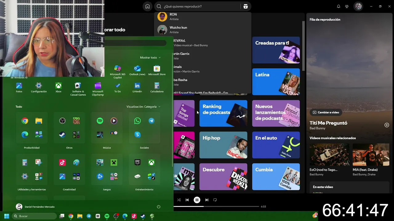Select the Wuicho kun artist result
Viewport: 394px width, 221px height.
point(203,30)
